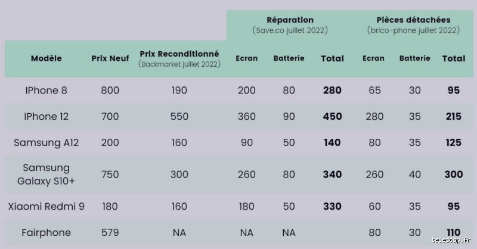Select the Xiaomi Redmi 9 row label

click(x=46, y=207)
